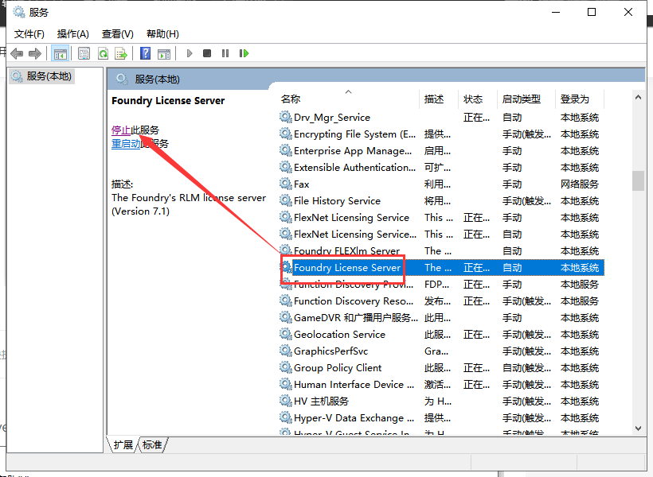Click the scrollbar down arrow
The height and width of the screenshot is (477, 653).
tap(638, 429)
